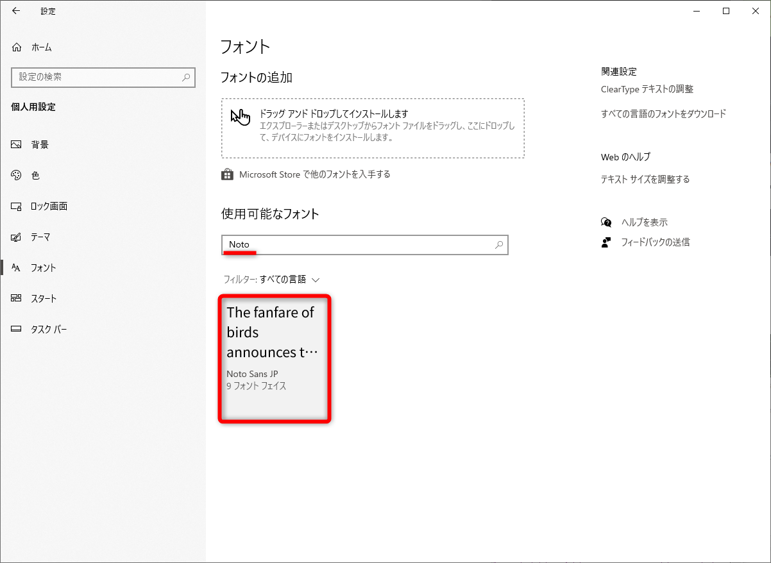
Task: Open the settings search box dropdown arrow
Action: [185, 77]
